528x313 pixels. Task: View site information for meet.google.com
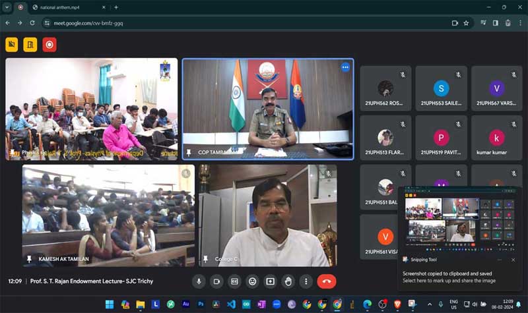tap(47, 23)
